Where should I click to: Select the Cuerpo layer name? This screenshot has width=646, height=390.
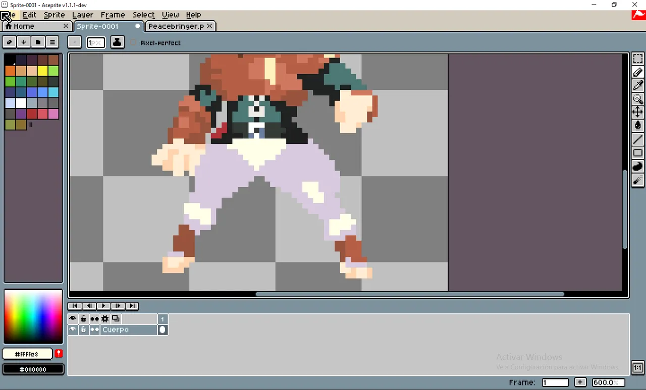(x=129, y=329)
